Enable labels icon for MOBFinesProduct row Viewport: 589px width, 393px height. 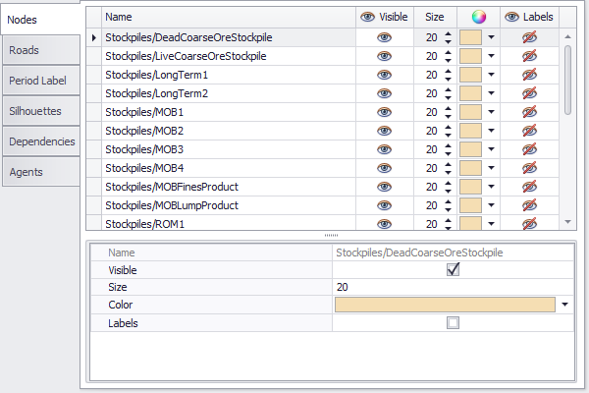[x=529, y=187]
